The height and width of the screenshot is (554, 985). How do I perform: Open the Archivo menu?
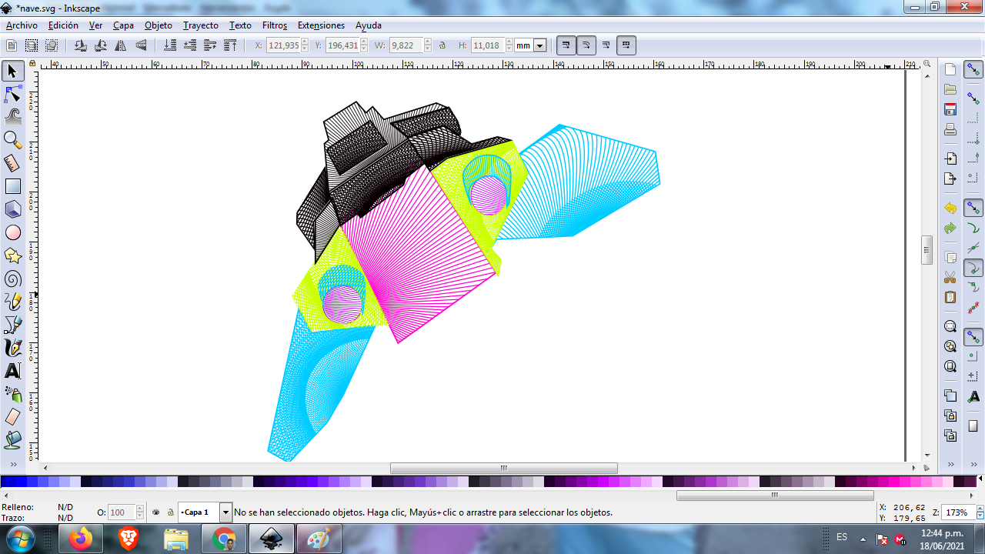point(22,25)
